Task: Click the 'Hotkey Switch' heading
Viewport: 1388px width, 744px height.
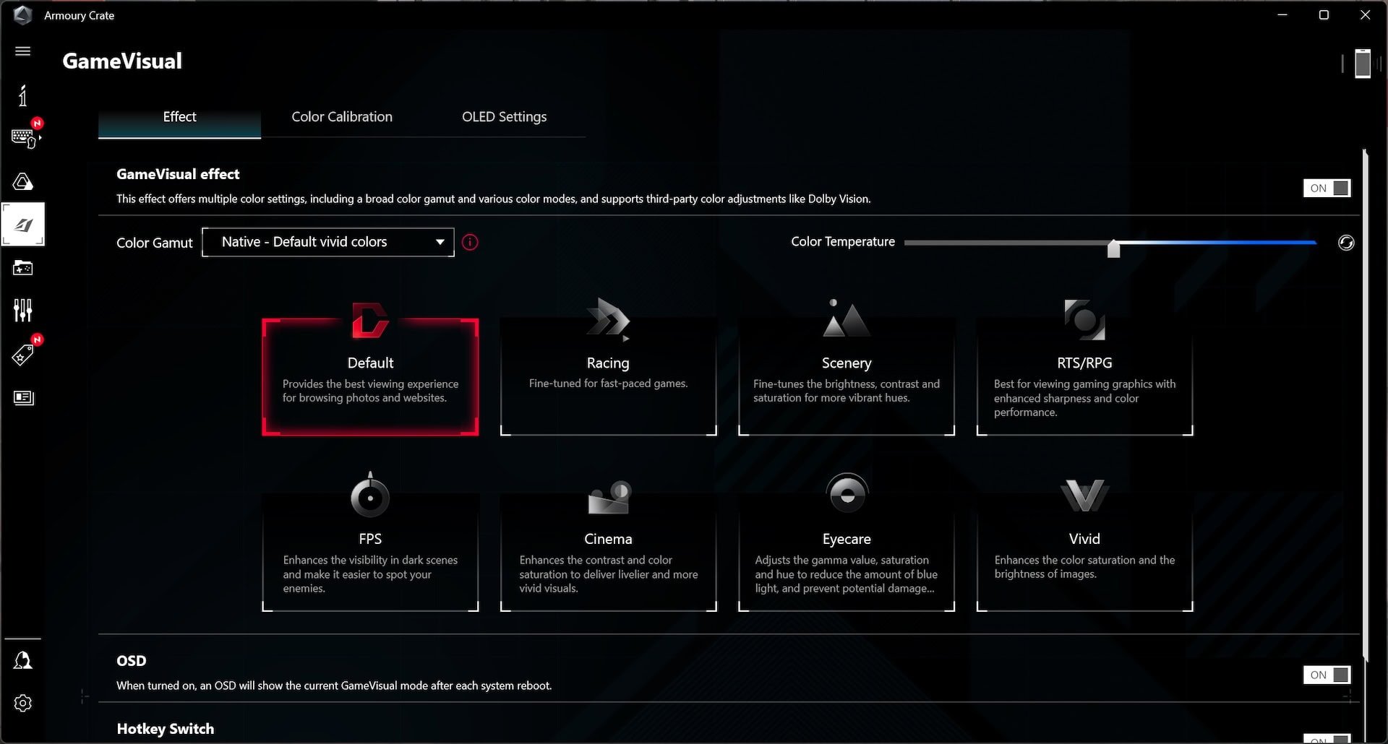Action: [x=165, y=729]
